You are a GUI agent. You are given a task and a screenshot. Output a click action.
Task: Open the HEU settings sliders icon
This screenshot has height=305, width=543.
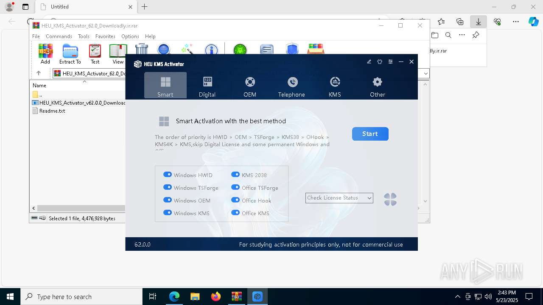(x=390, y=62)
